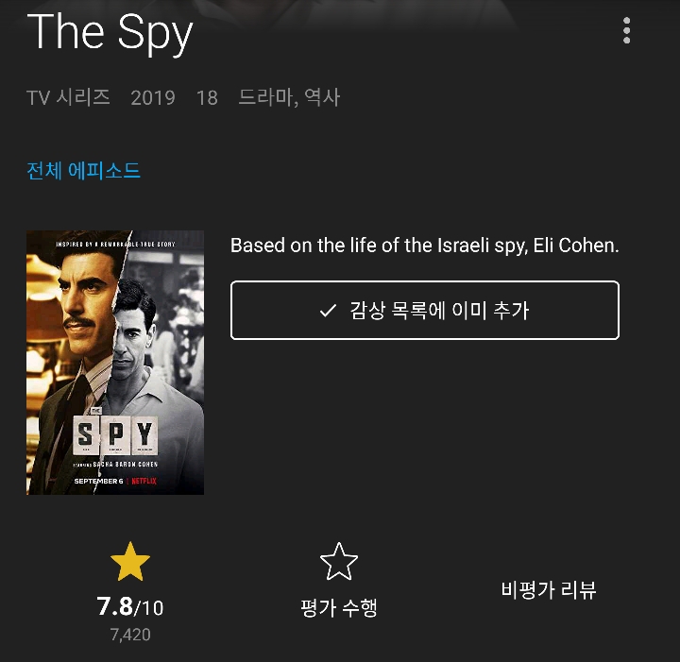Tap the 7,420 vote count
The width and height of the screenshot is (680, 662).
point(130,635)
